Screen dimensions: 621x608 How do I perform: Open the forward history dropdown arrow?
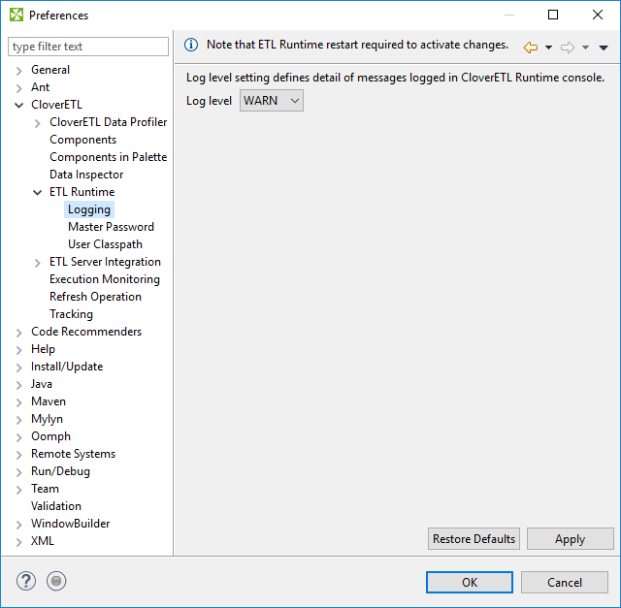(585, 48)
